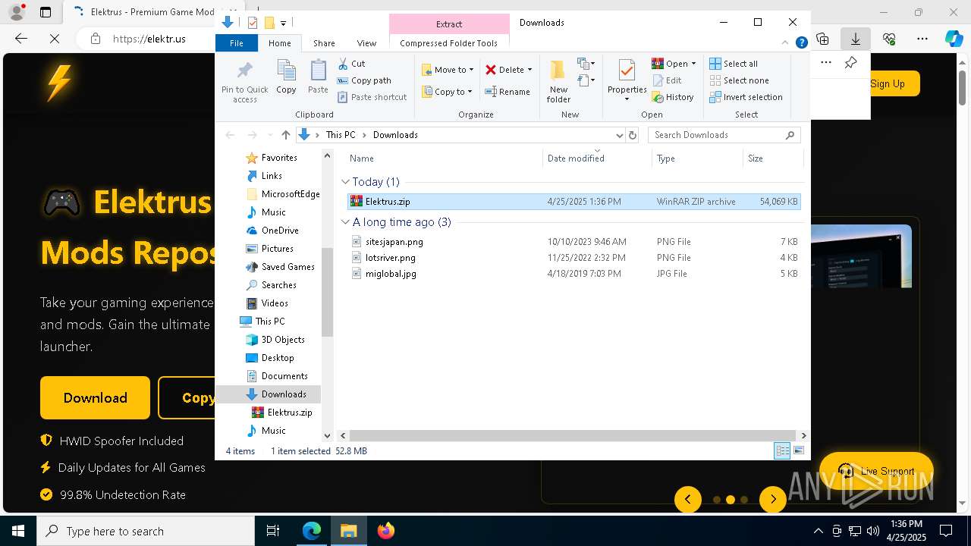Viewport: 971px width, 546px height.
Task: Cut the selected file
Action: (x=351, y=64)
